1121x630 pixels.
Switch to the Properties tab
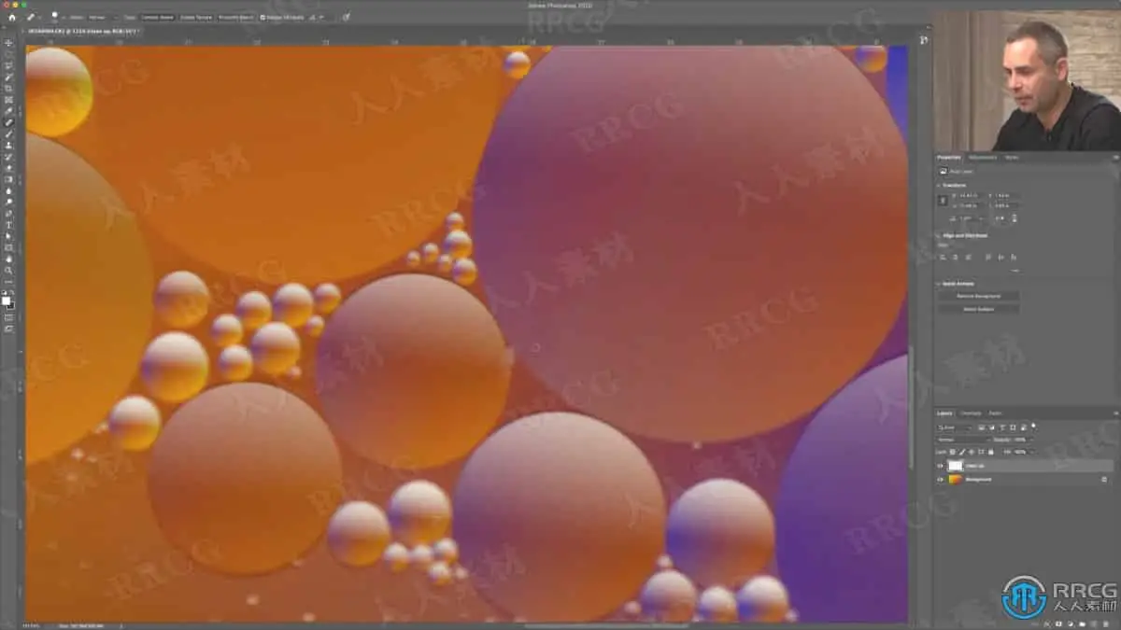pos(949,158)
